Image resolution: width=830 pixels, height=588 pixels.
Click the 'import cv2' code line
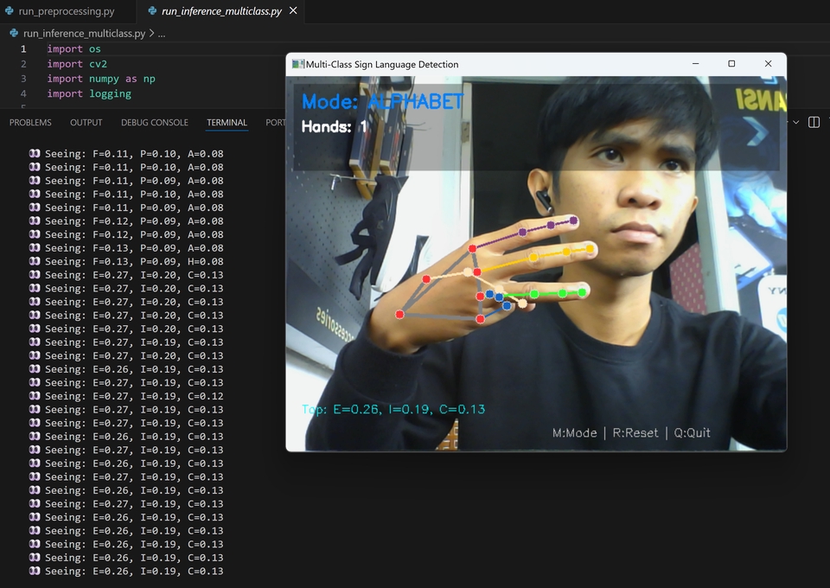[x=77, y=63]
